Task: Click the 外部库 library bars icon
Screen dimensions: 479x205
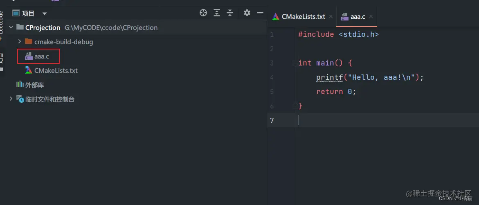Action: coord(20,84)
